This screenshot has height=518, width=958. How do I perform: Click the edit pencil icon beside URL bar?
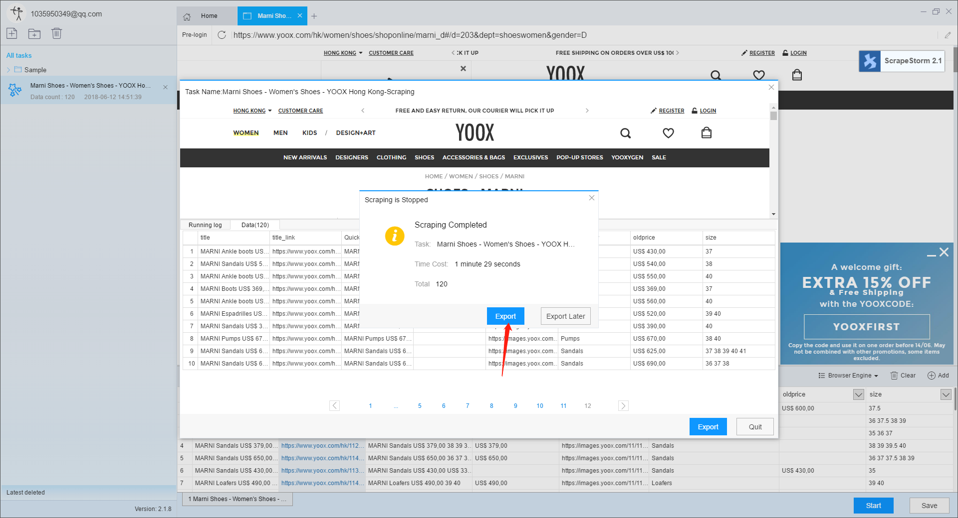948,35
